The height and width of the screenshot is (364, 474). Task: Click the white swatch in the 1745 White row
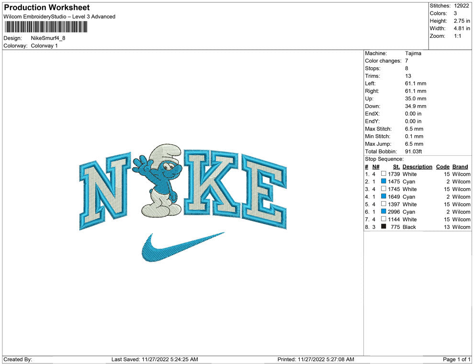(384, 189)
